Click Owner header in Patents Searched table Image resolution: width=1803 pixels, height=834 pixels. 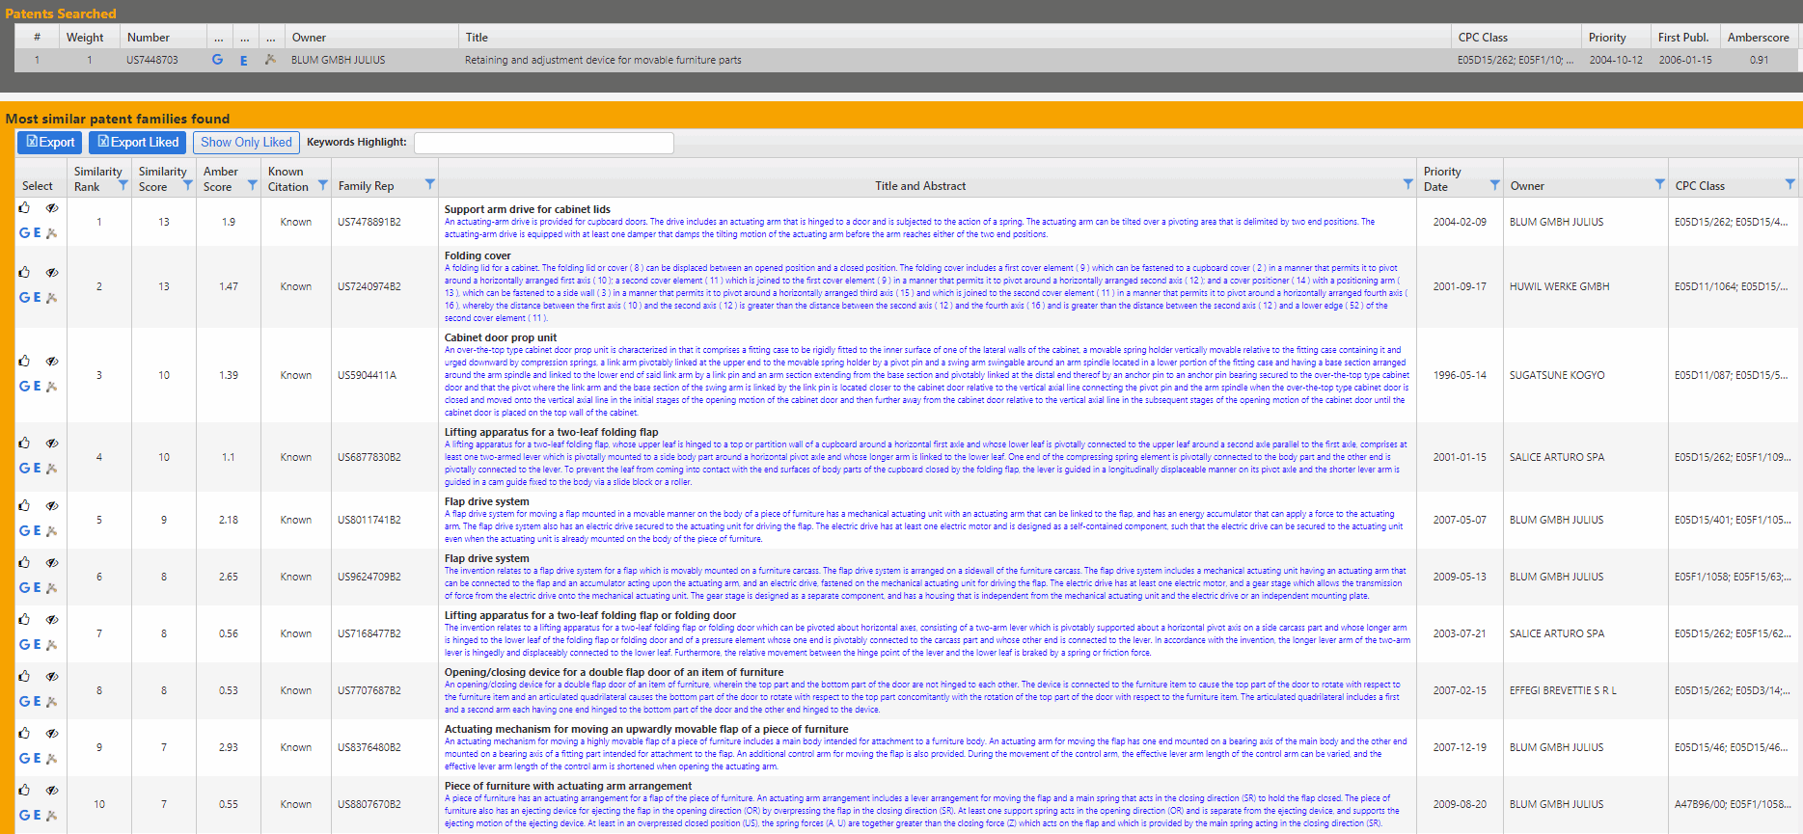(x=309, y=38)
